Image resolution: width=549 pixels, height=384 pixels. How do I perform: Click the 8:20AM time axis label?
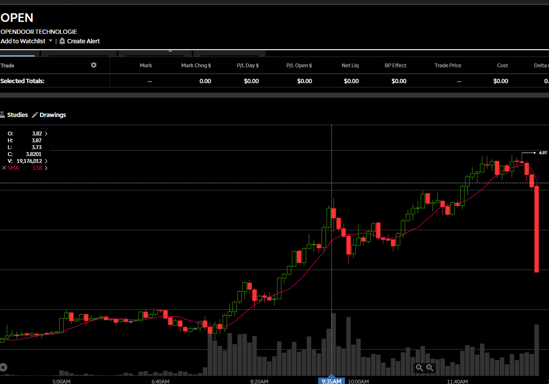tap(259, 381)
